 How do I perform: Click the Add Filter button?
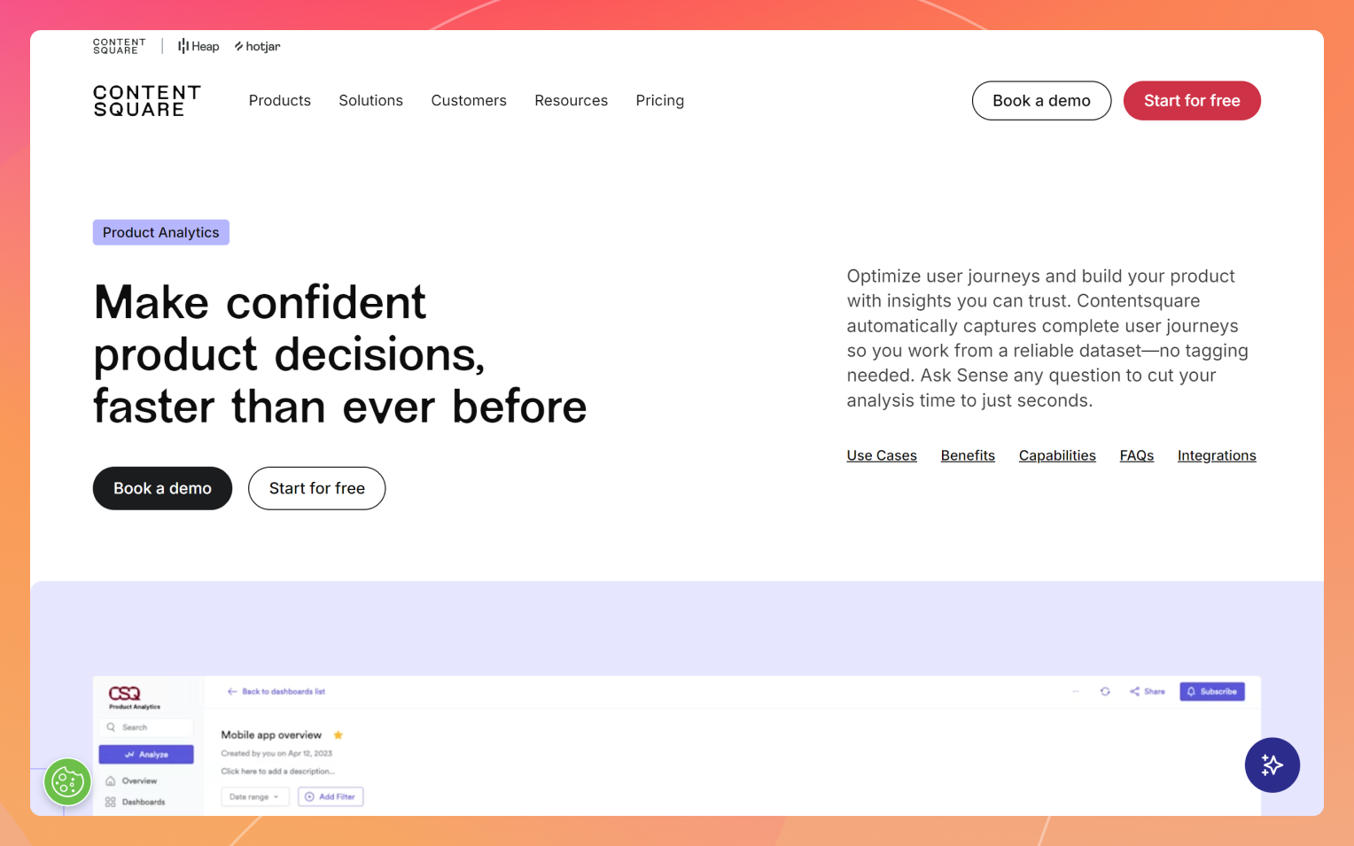click(331, 796)
